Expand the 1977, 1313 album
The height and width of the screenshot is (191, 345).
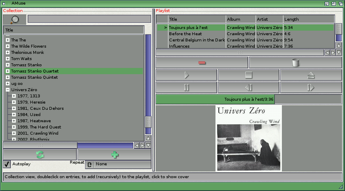(x=14, y=96)
